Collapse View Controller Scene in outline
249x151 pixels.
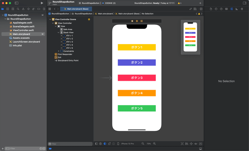tap(50, 19)
